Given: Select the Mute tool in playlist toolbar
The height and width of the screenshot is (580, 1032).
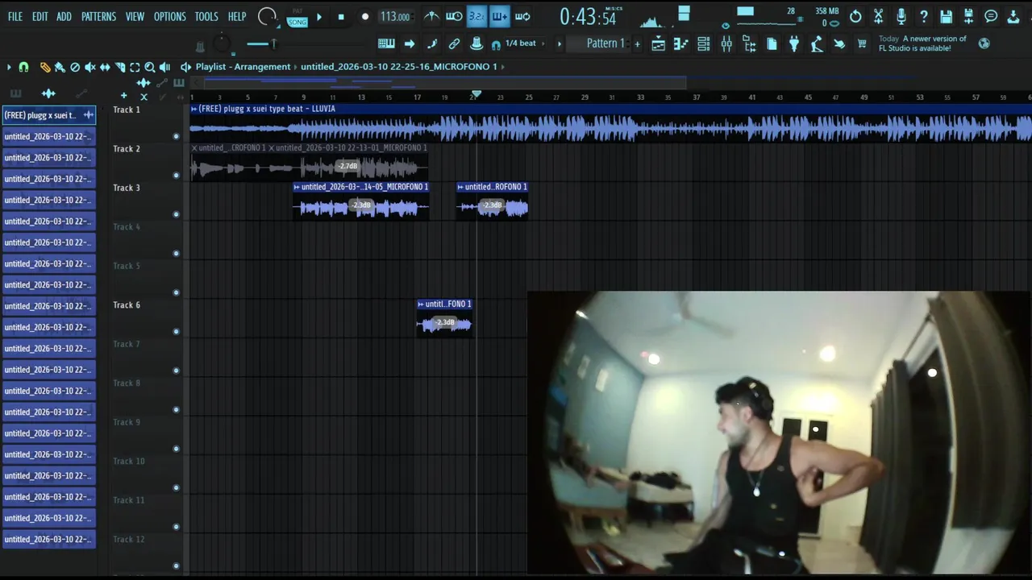Looking at the screenshot, I should point(90,67).
